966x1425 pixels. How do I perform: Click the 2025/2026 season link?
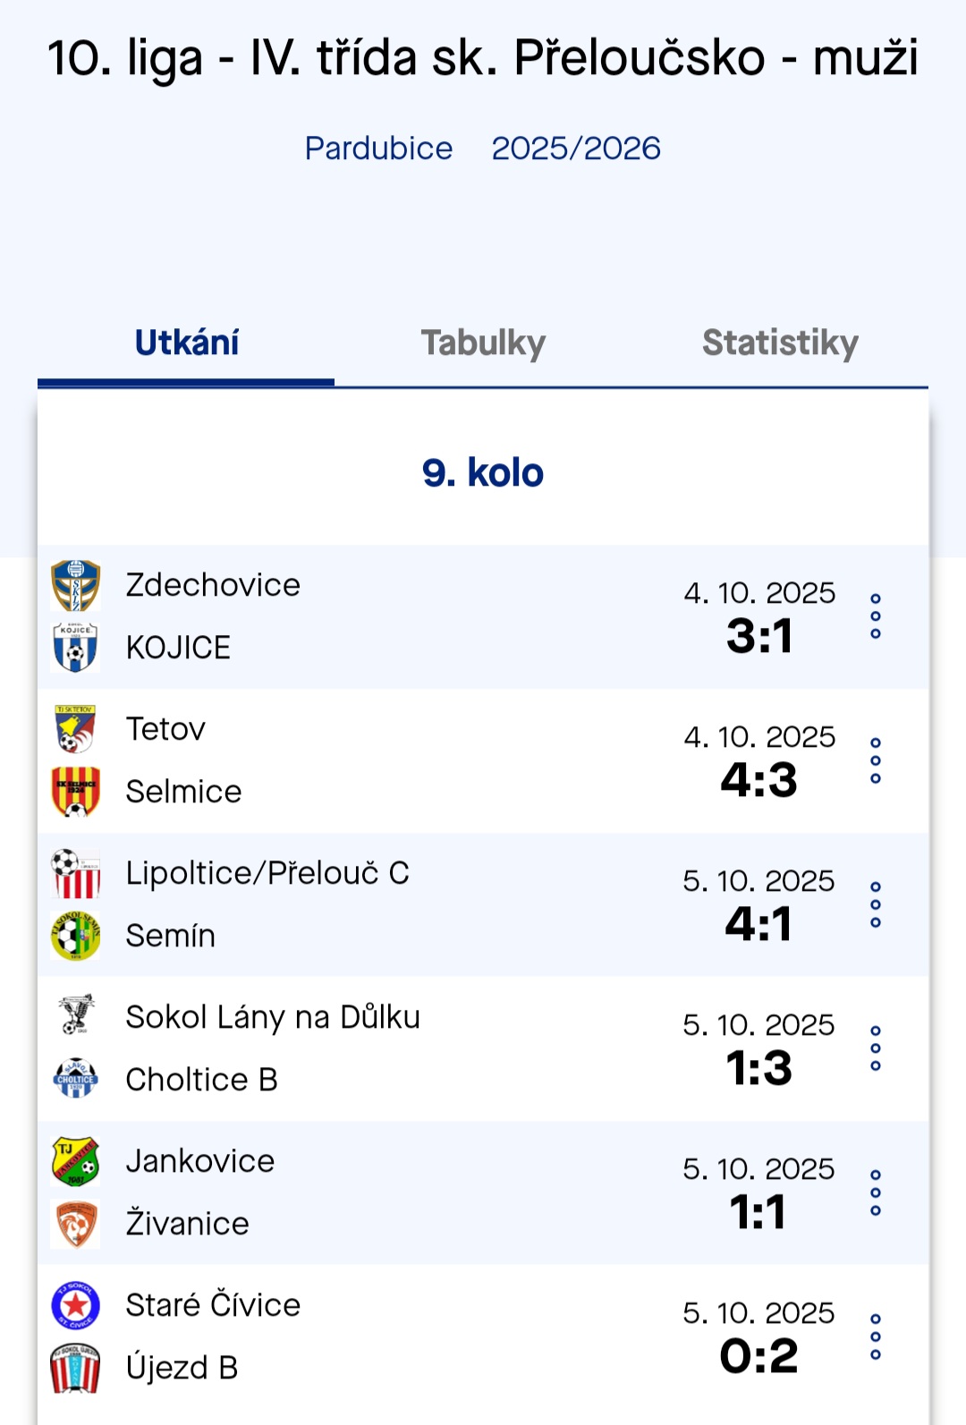[576, 148]
